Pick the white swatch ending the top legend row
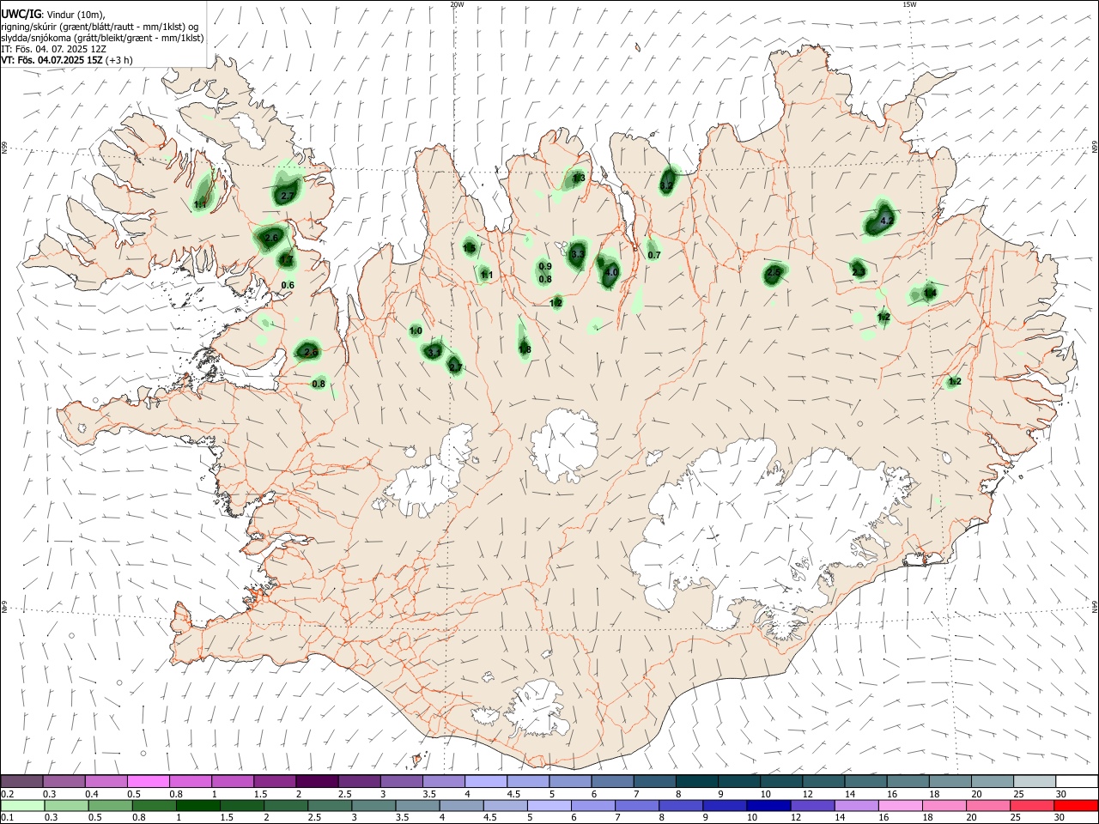The image size is (1099, 824). (x=1076, y=781)
